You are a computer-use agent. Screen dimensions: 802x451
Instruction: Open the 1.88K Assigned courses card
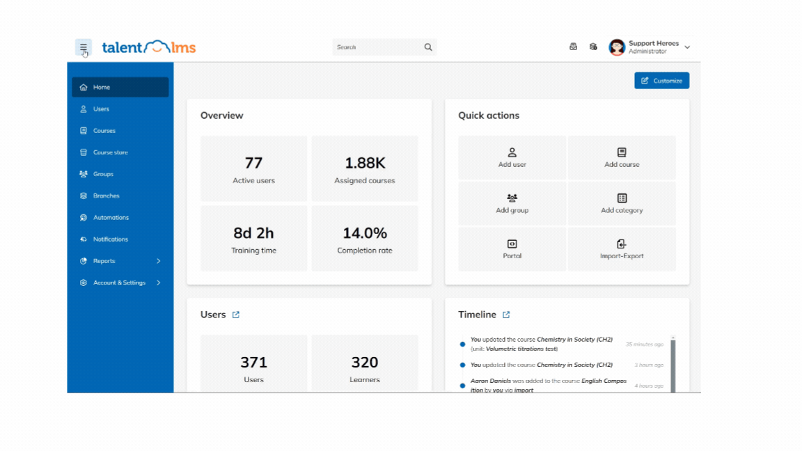365,168
